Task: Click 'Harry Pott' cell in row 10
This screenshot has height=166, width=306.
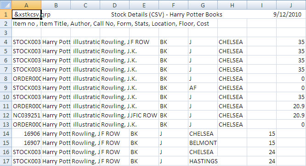Action: [x=56, y=97]
